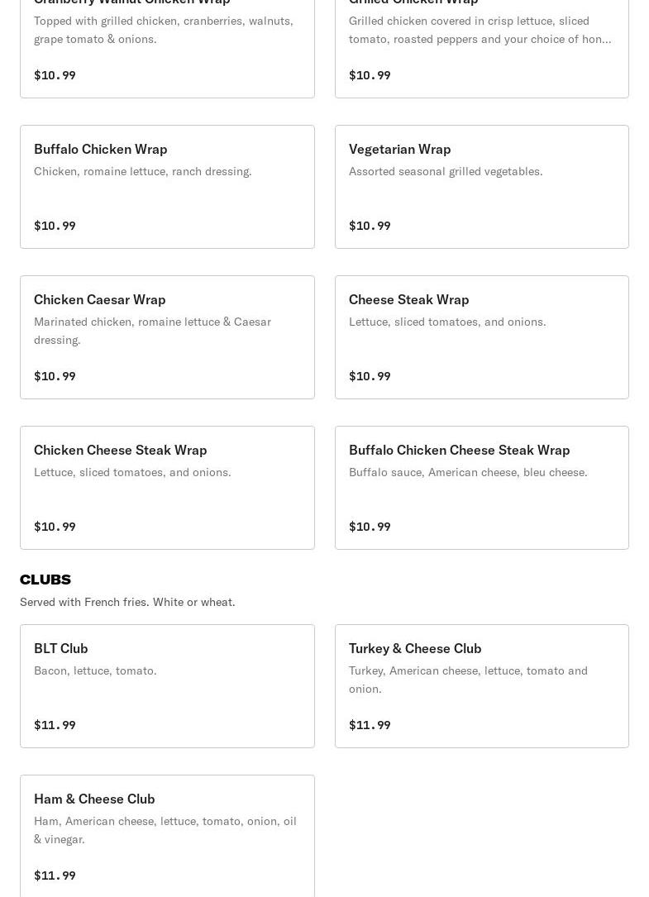Click the Vegetarian Wrap $10.99 price
The height and width of the screenshot is (897, 649).
[x=370, y=226]
